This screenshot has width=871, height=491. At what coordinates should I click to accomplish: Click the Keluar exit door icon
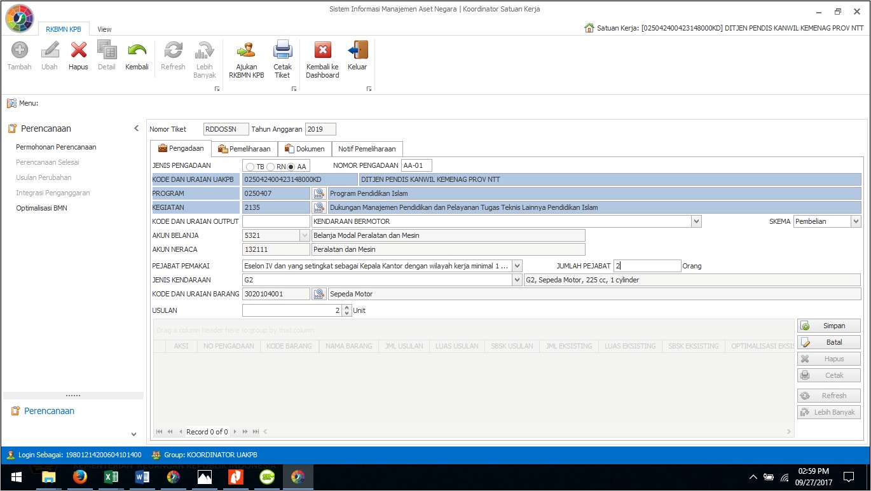point(357,50)
